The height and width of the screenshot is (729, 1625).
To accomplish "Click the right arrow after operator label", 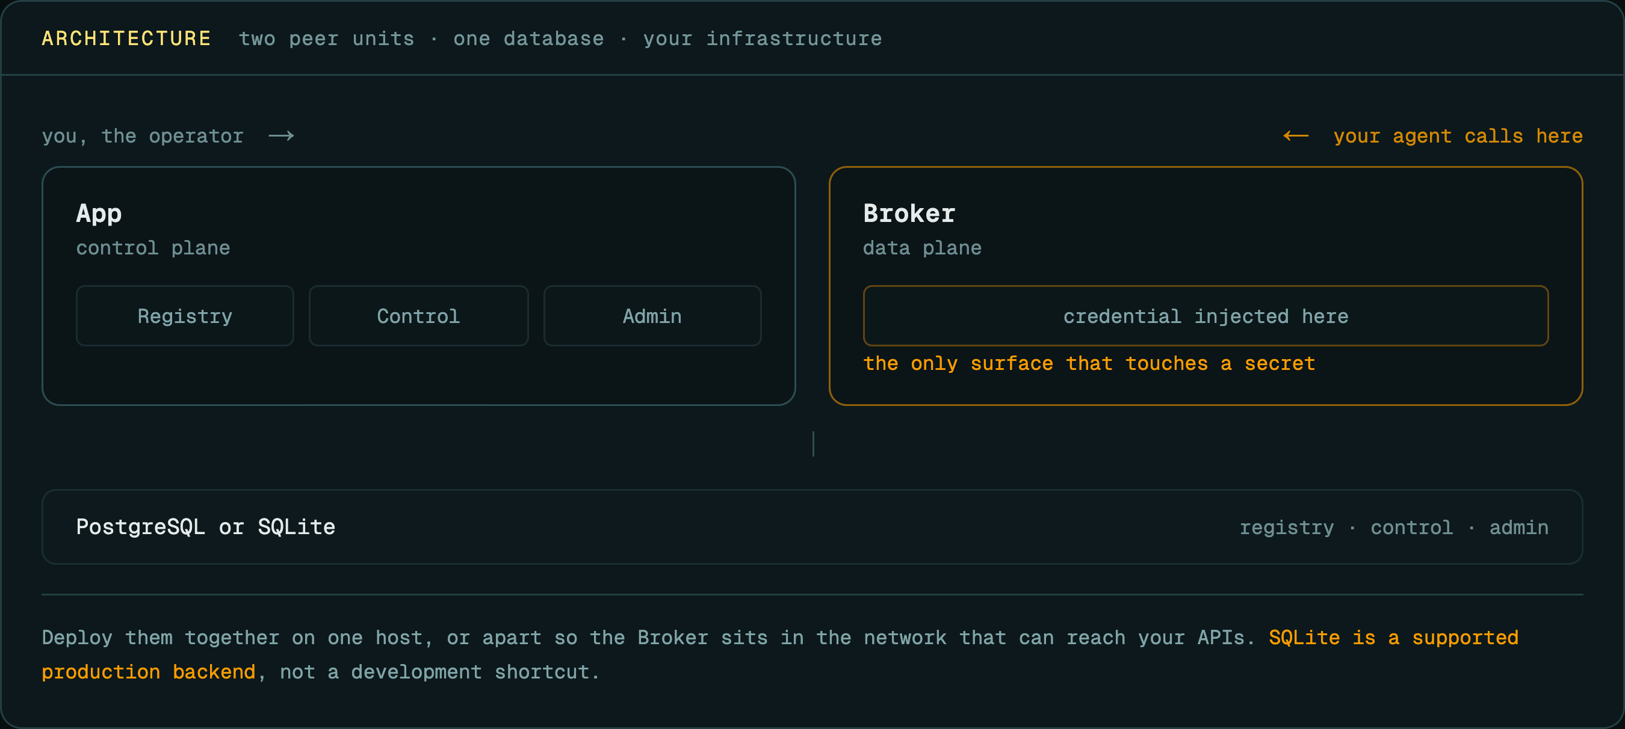I will click(281, 135).
